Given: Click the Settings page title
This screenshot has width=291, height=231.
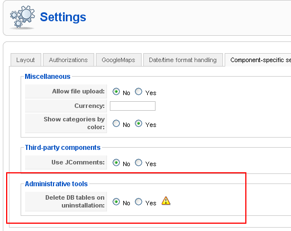Looking at the screenshot, I should pos(63,17).
